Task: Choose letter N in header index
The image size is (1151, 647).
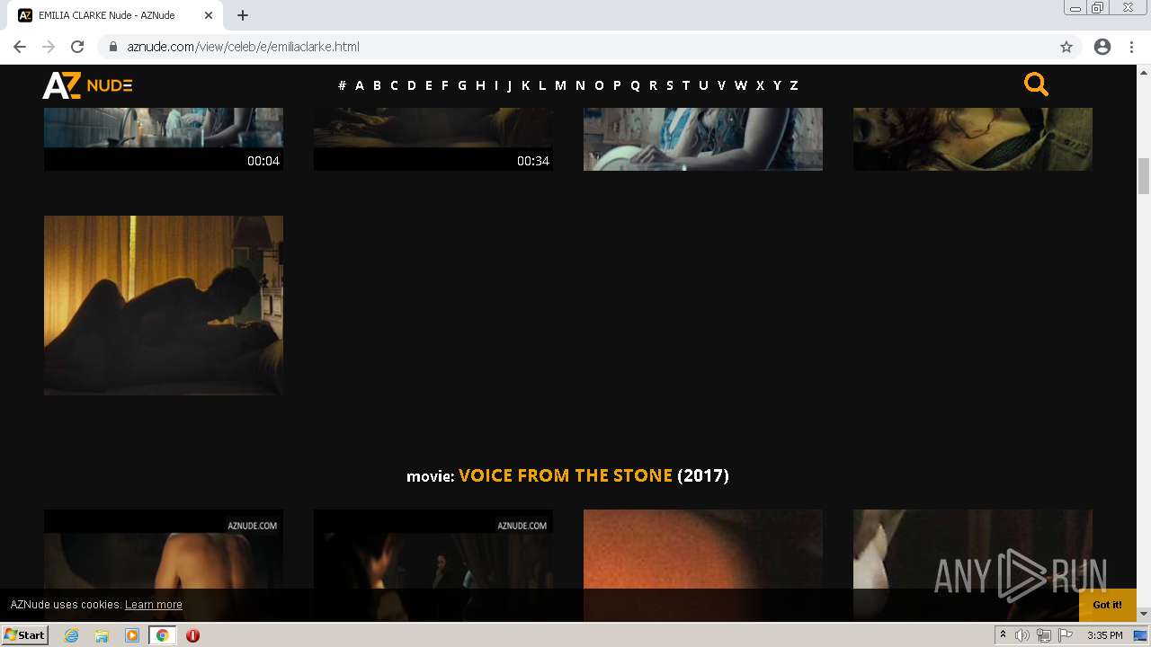Action: pyautogui.click(x=580, y=85)
